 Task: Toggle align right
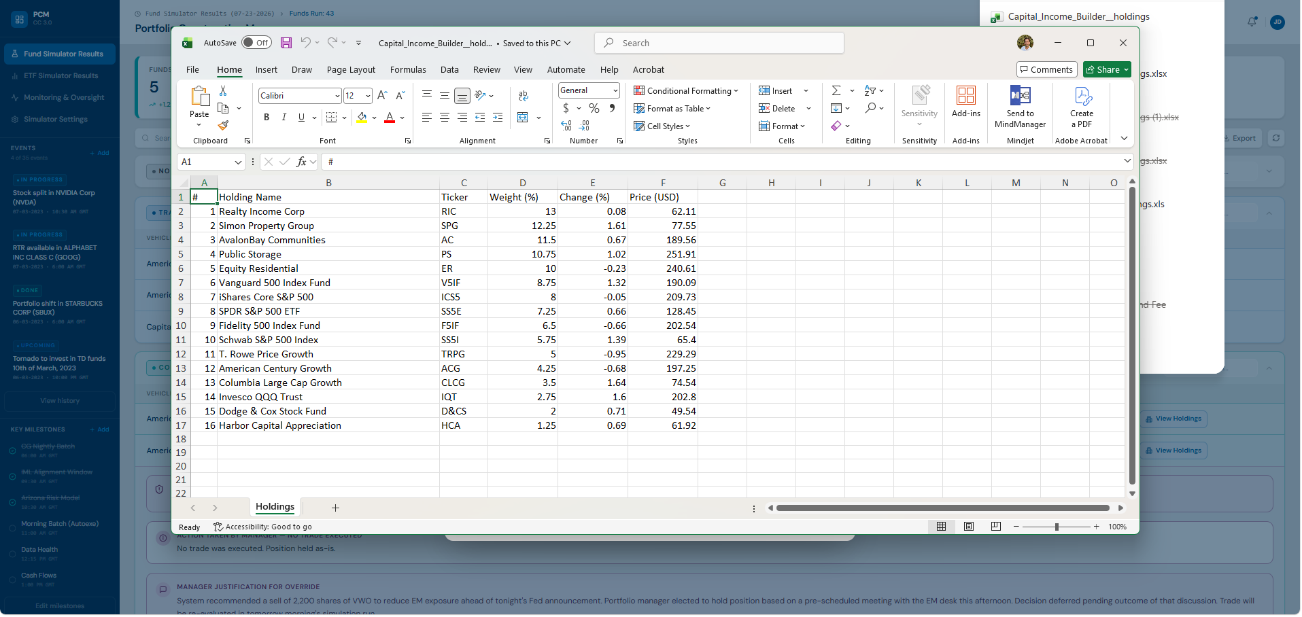click(462, 118)
